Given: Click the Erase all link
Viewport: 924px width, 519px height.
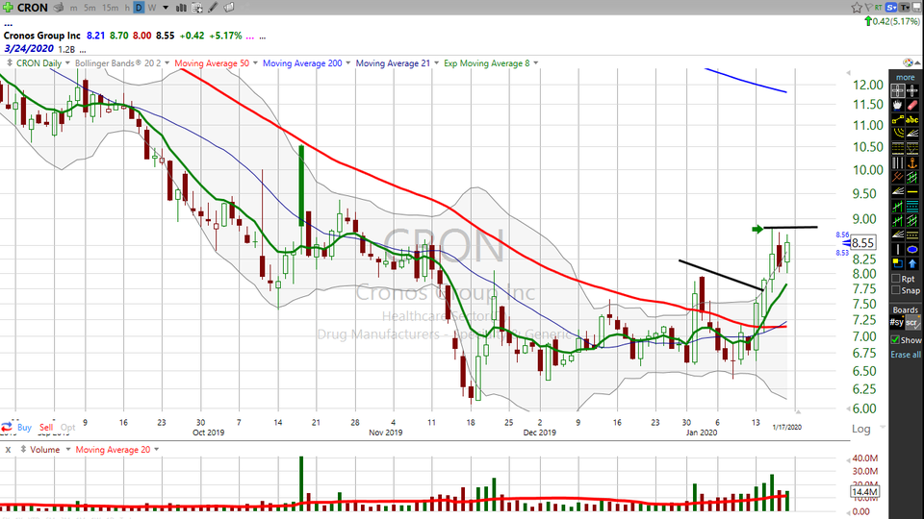Looking at the screenshot, I should tap(905, 355).
